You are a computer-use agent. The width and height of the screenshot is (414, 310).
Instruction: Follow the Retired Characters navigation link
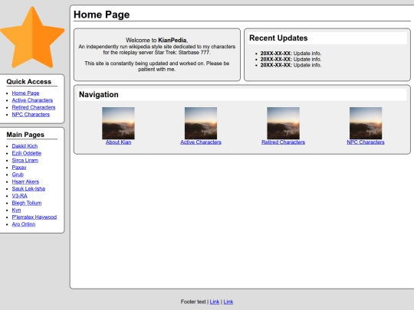(283, 142)
